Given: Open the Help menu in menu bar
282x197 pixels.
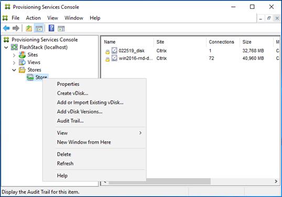Looking at the screenshot, I should [x=95, y=18].
